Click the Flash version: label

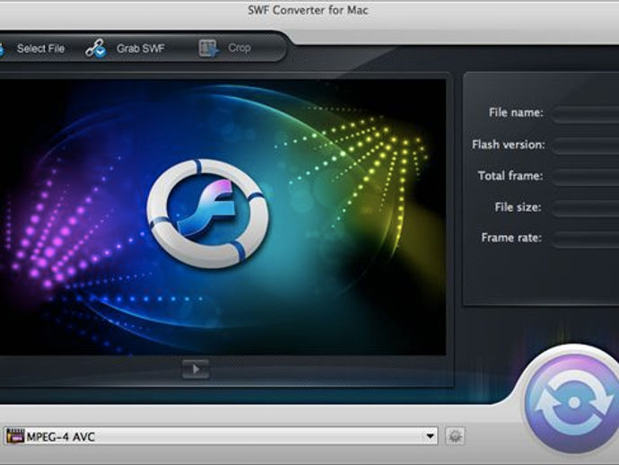coord(509,145)
